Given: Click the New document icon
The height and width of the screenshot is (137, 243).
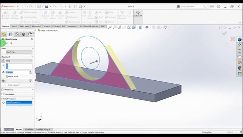Looking at the screenshot, I should pyautogui.click(x=24, y=6).
